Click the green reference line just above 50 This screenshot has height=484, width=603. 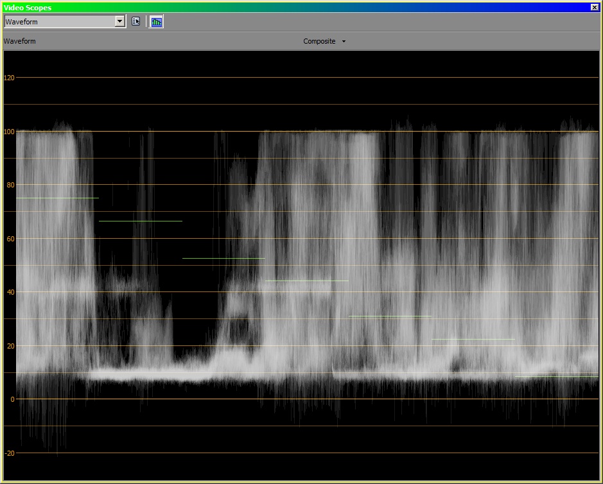point(223,258)
